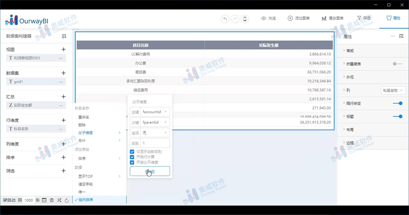Click the 限 1000 row limit field
409x215 pixels.
click(29, 200)
